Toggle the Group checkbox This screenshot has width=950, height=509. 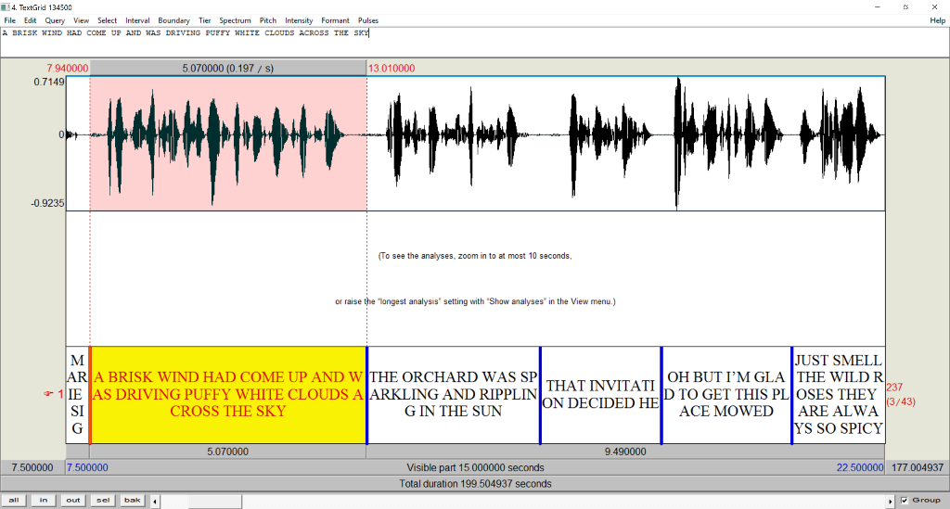click(x=905, y=501)
